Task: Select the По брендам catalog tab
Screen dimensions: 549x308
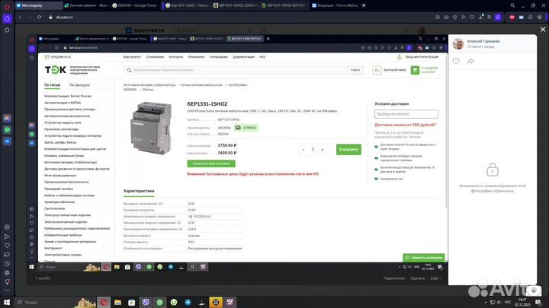Action: pyautogui.click(x=79, y=85)
